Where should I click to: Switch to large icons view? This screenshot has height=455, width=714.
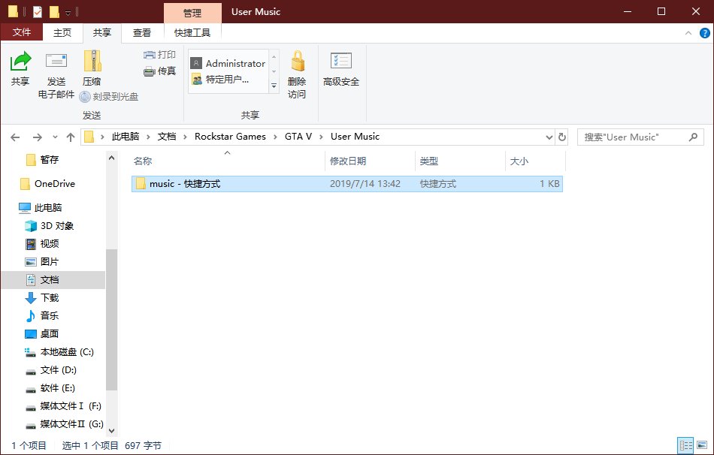[x=702, y=446]
